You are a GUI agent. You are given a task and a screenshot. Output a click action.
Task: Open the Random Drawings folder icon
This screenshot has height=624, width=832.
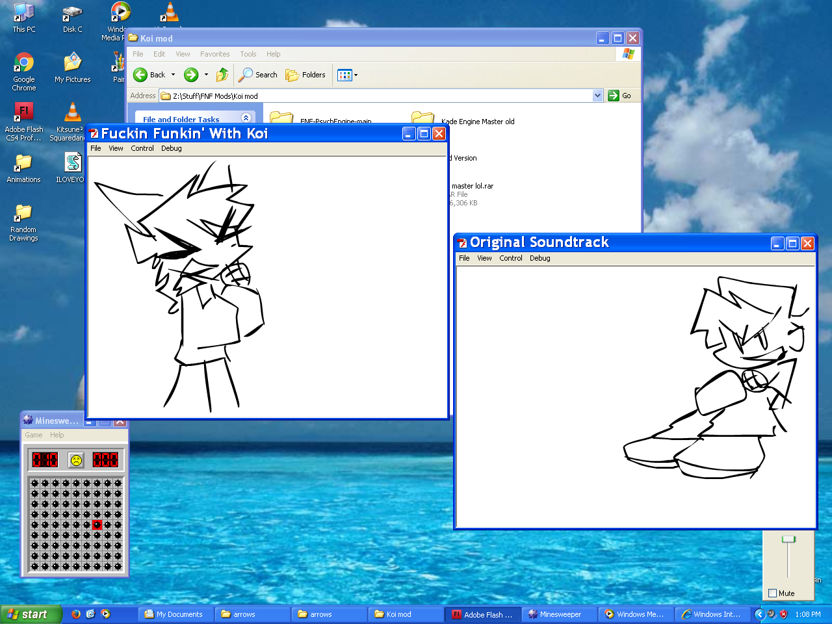click(x=23, y=213)
